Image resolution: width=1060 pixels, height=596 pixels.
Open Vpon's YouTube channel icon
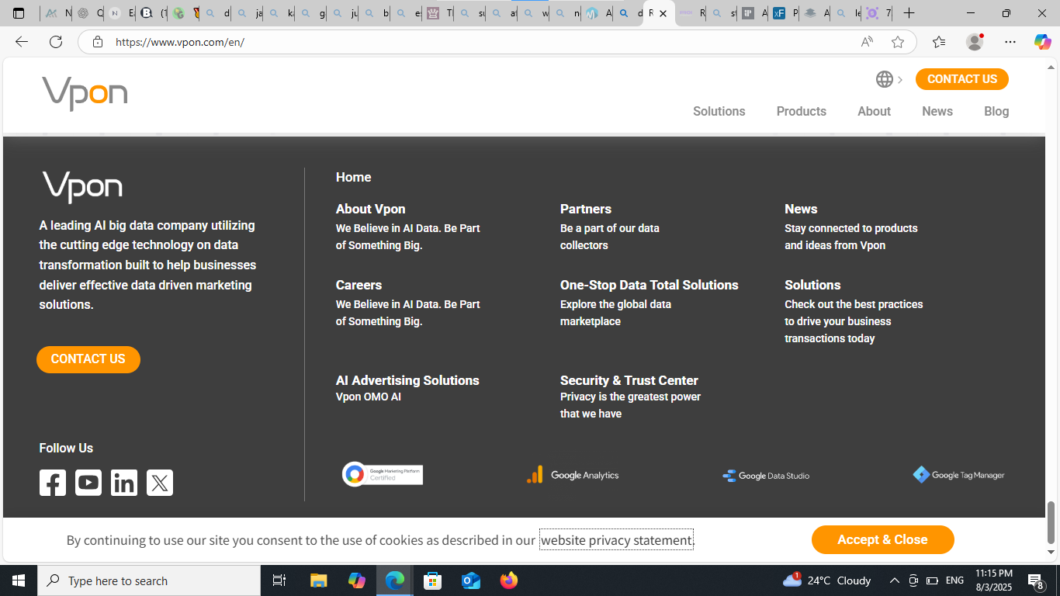tap(88, 483)
